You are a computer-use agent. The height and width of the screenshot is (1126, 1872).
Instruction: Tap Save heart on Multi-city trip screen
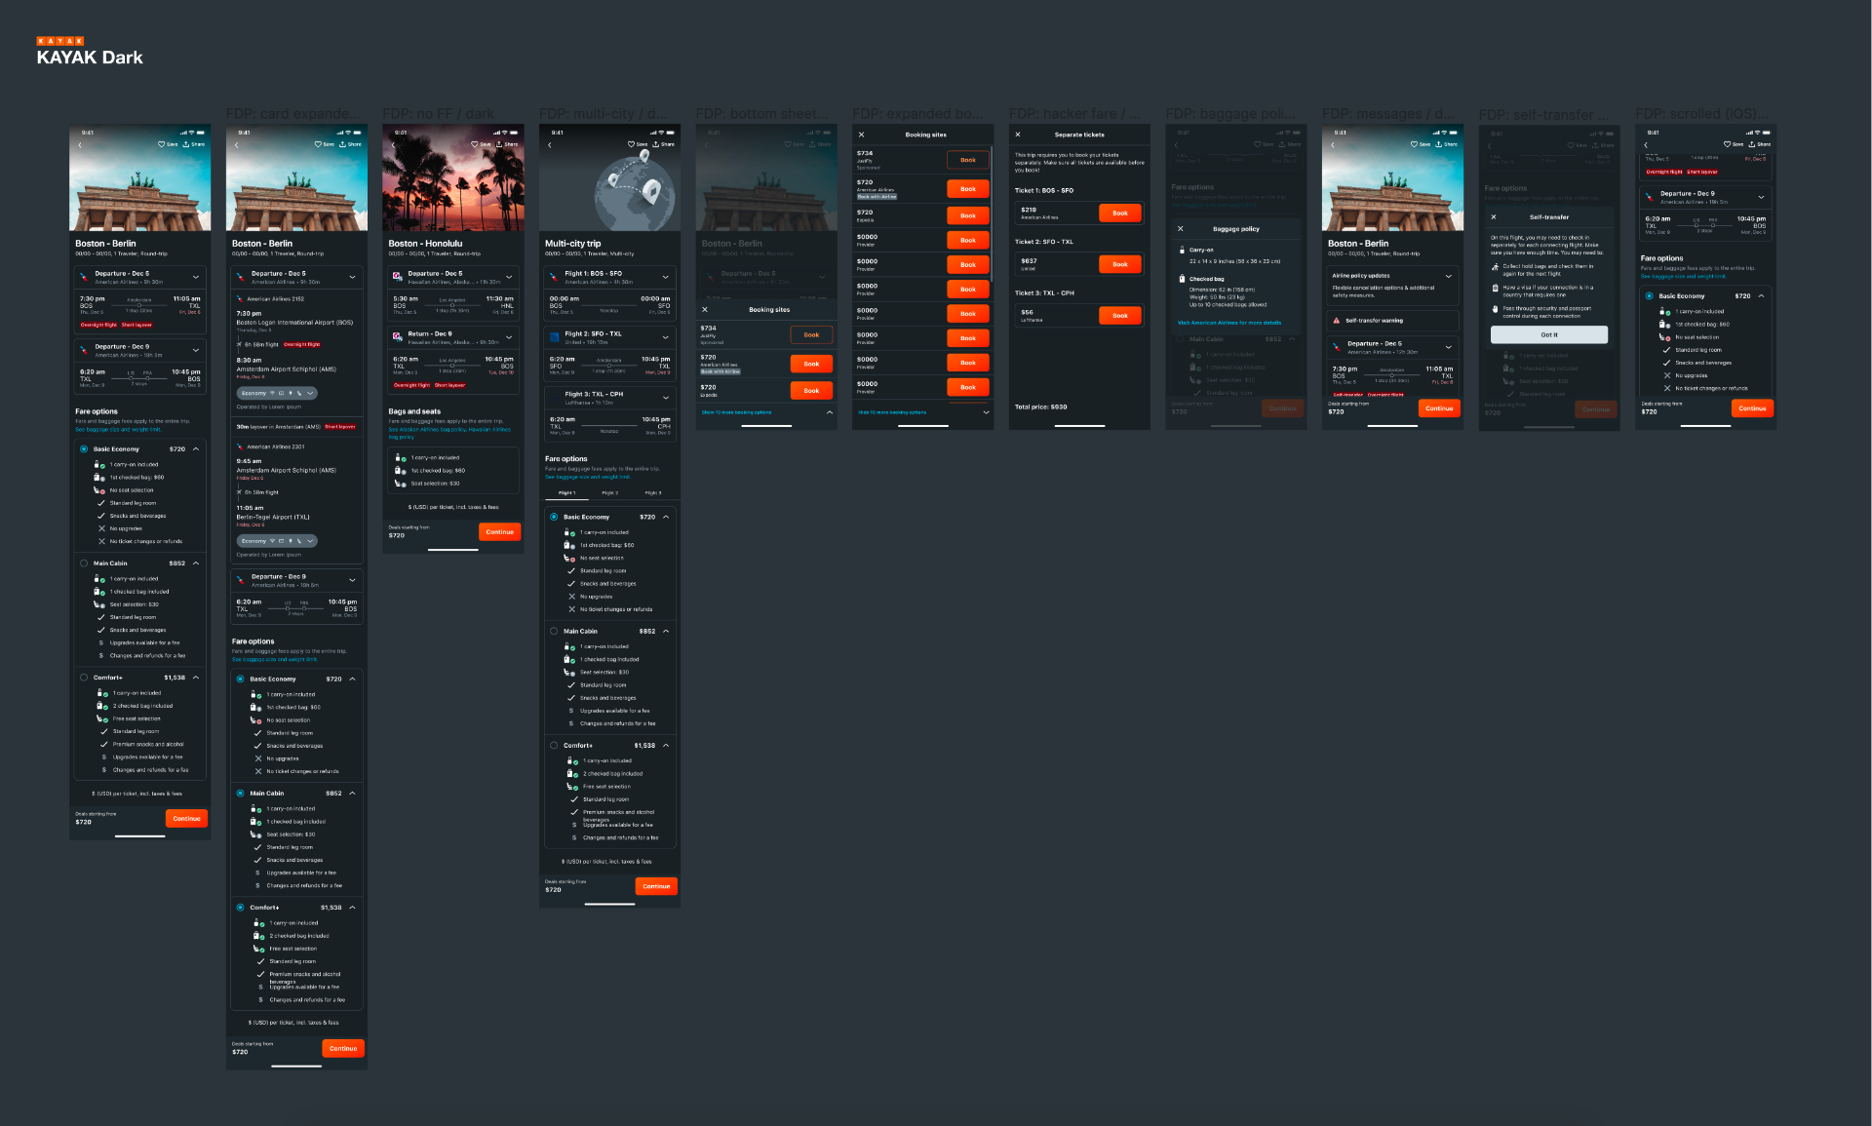point(631,144)
